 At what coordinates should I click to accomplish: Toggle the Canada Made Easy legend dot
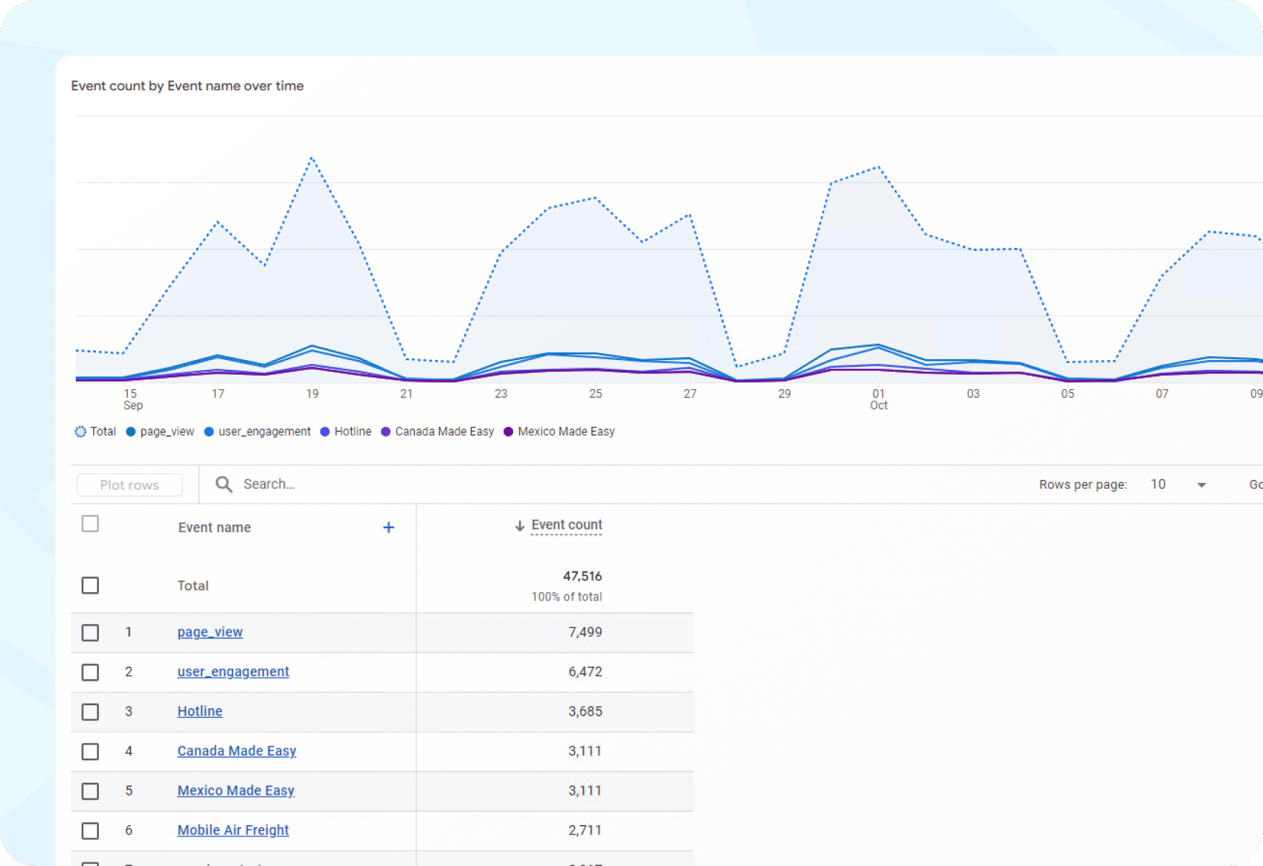(x=386, y=432)
